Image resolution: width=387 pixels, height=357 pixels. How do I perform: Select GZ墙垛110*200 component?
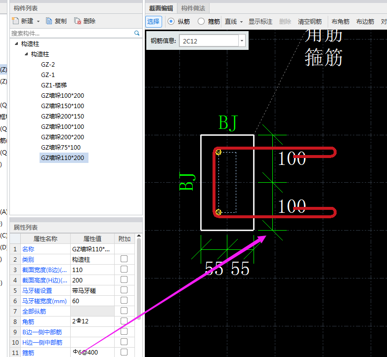click(64, 158)
